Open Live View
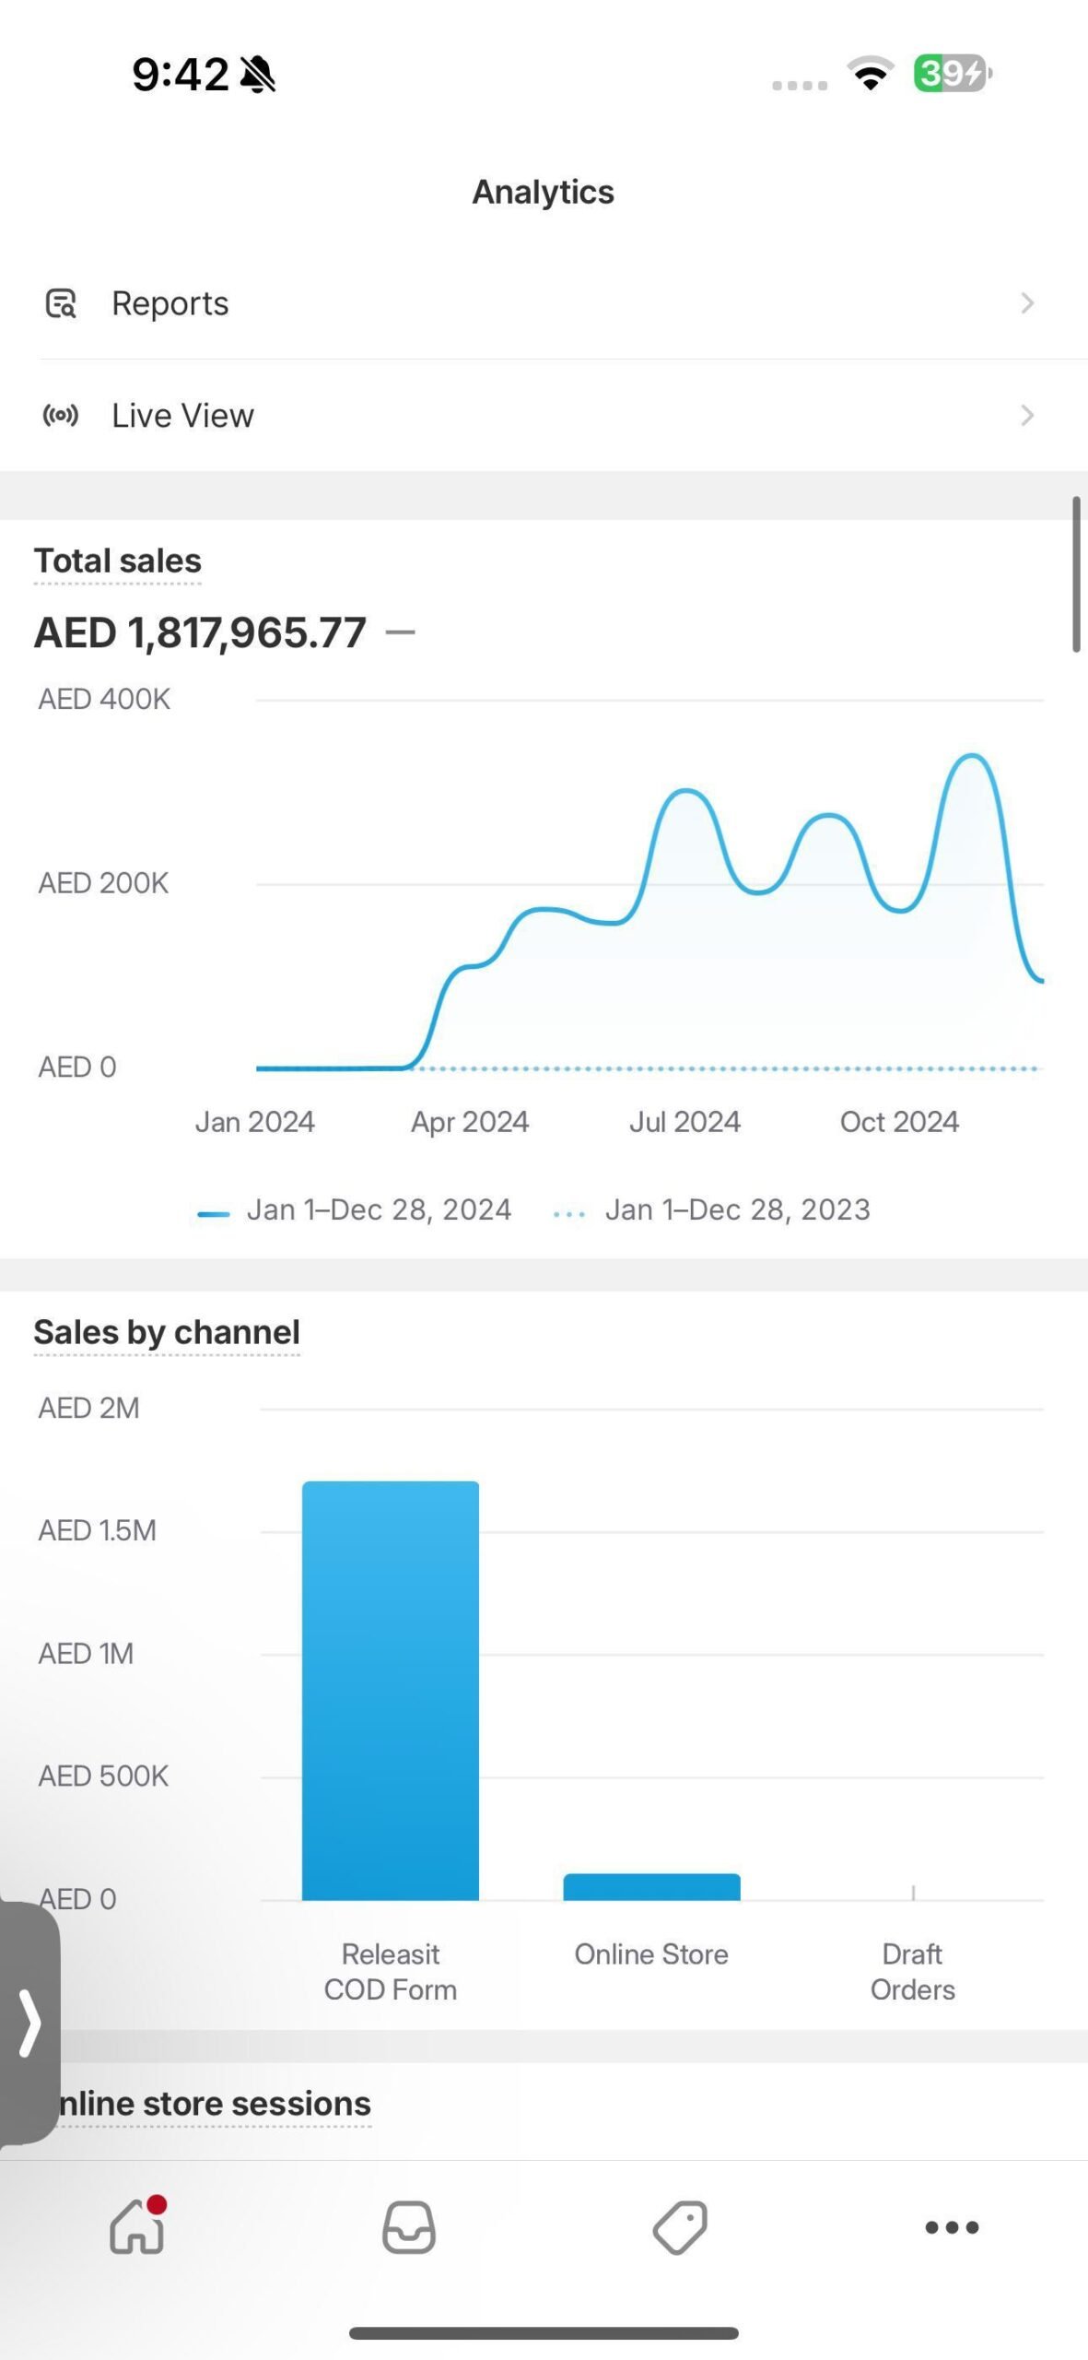Viewport: 1088px width, 2360px height. (544, 416)
